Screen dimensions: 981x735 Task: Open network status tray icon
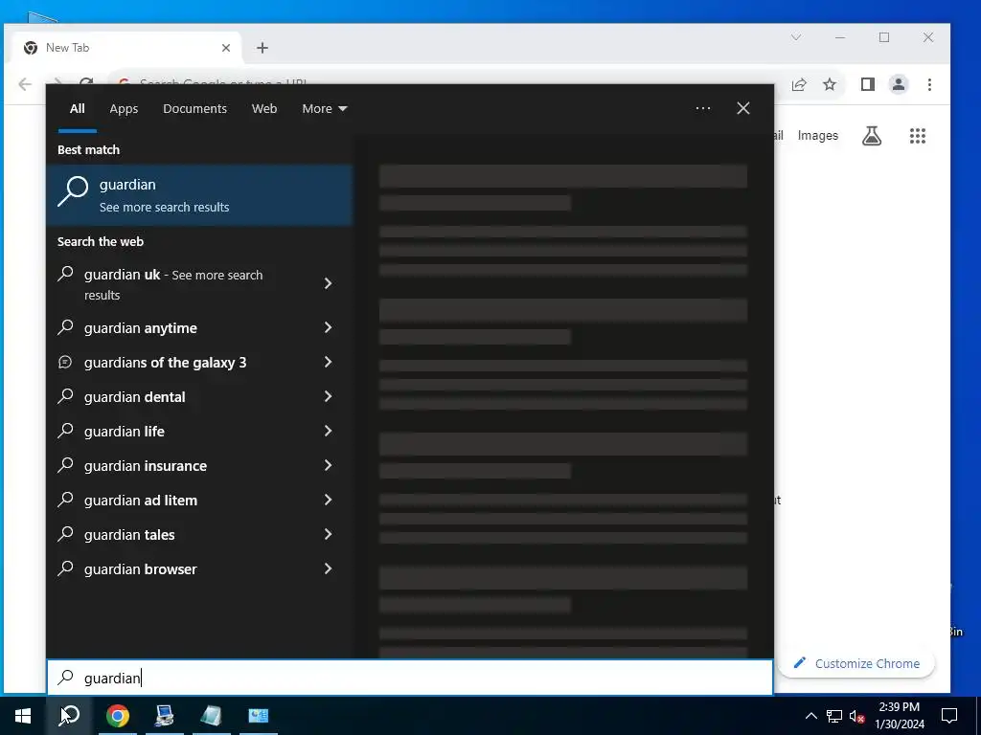coord(834,716)
